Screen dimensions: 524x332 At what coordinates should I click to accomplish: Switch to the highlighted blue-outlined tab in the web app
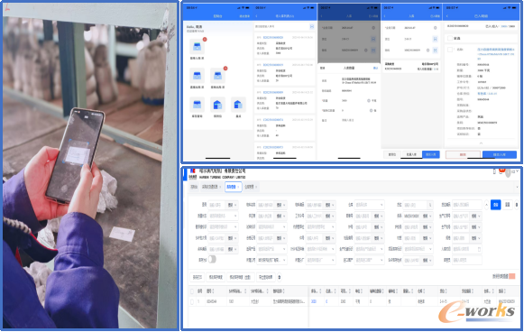pyautogui.click(x=233, y=187)
